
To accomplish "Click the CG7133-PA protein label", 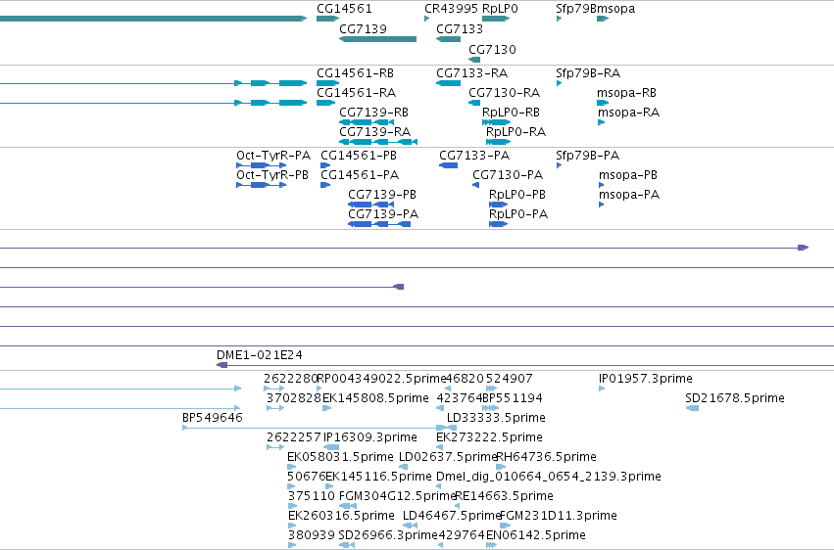I will 474,155.
